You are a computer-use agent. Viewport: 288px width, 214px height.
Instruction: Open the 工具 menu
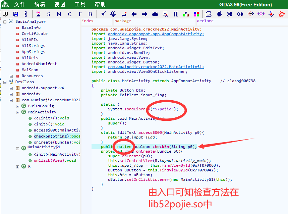[x=80, y=4]
